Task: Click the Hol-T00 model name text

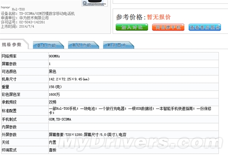Action: 18,9
